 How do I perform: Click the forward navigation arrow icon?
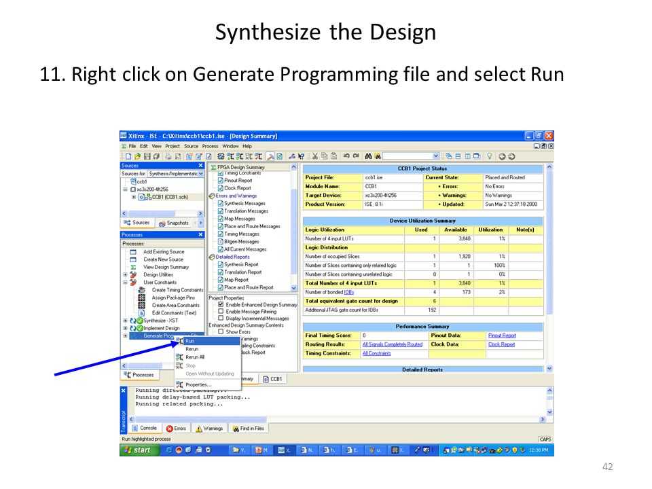(511, 156)
